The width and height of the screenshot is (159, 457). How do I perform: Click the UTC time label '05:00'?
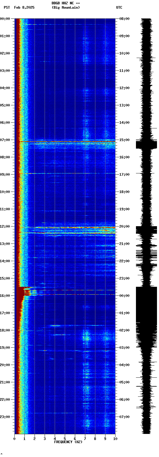click(124, 382)
